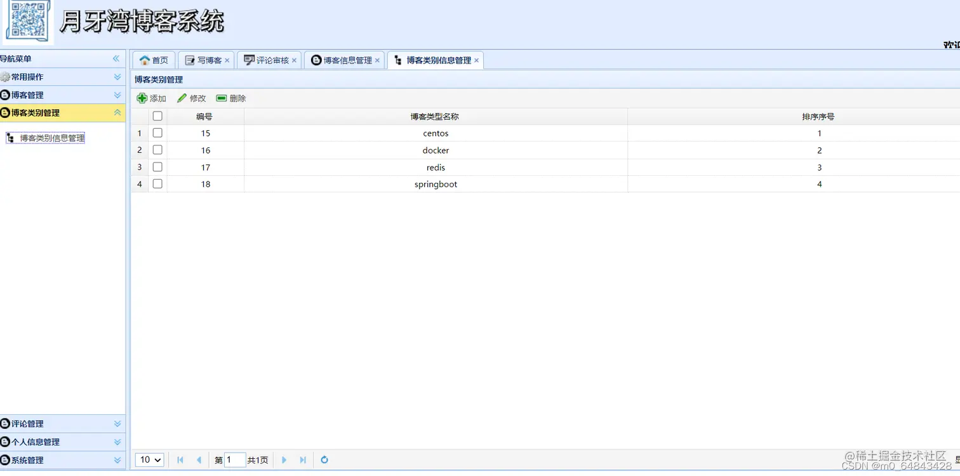Click the 编号 cell 18

(x=205, y=184)
